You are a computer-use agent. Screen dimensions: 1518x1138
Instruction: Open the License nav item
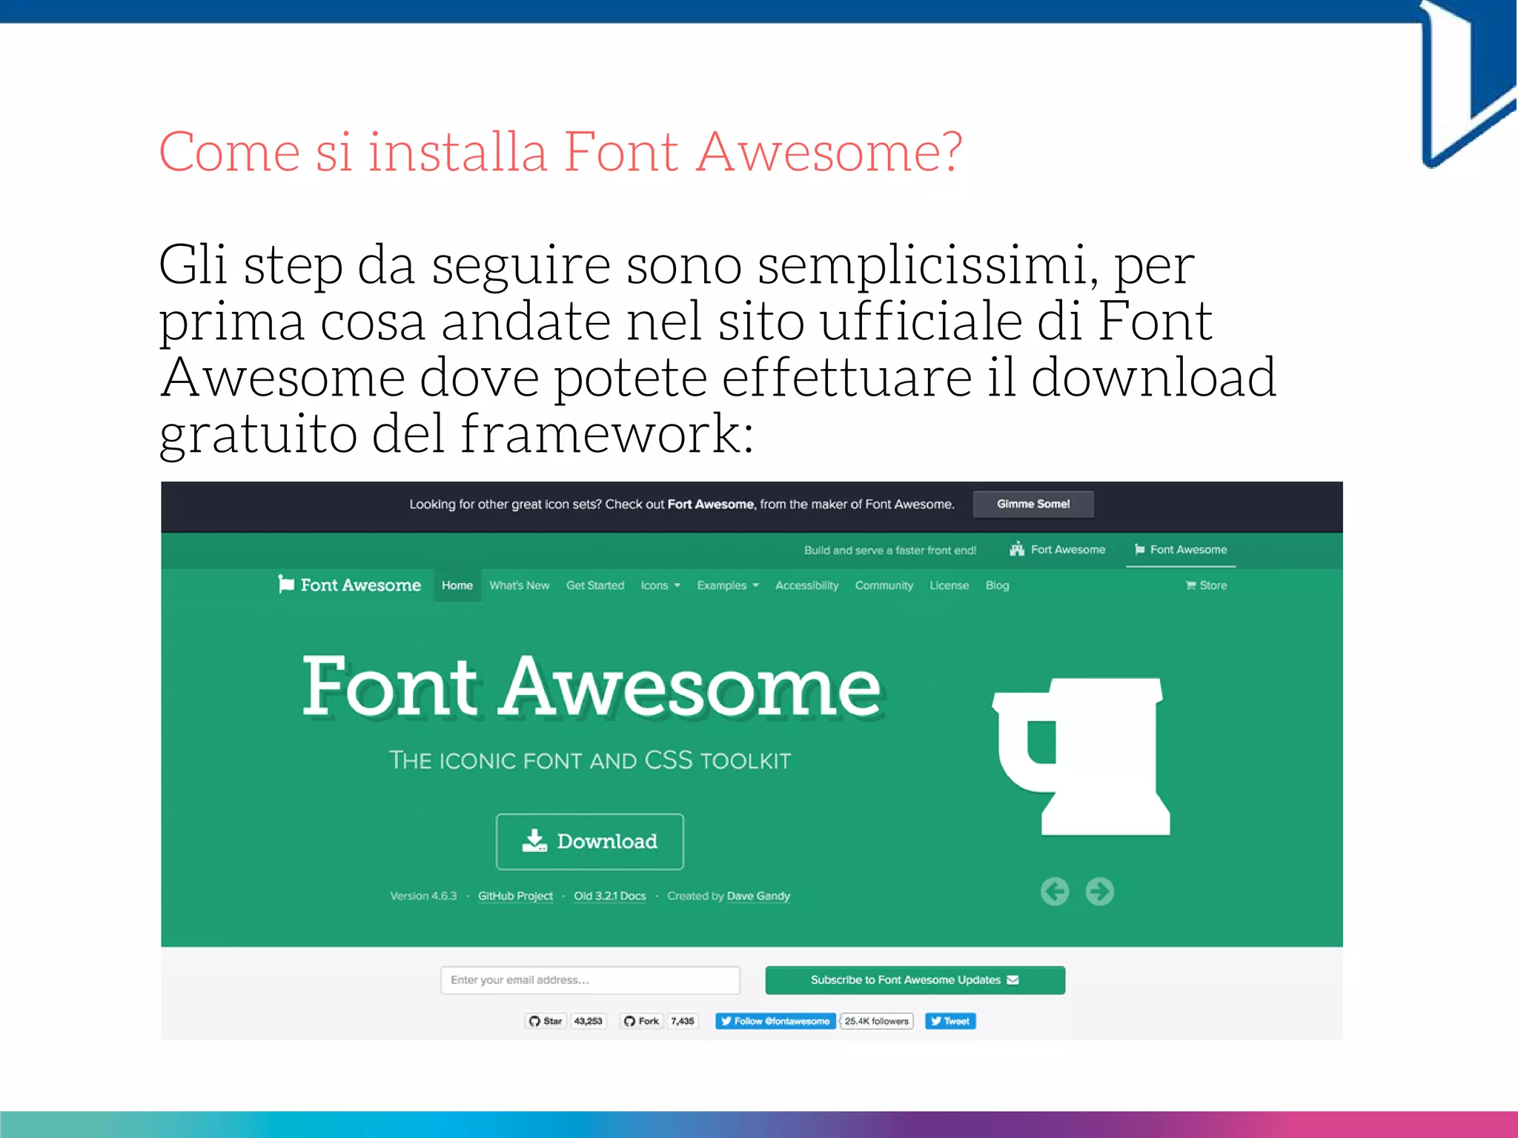[x=949, y=585]
